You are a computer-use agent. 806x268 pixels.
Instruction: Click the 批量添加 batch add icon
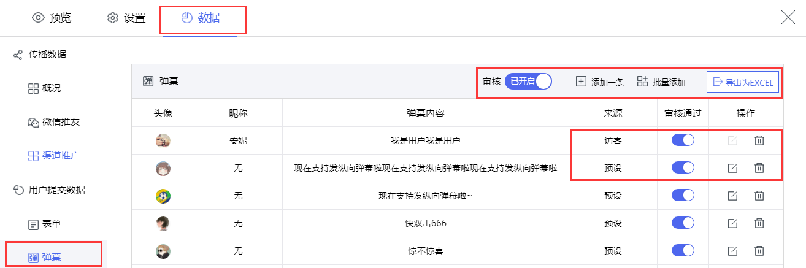(x=642, y=82)
